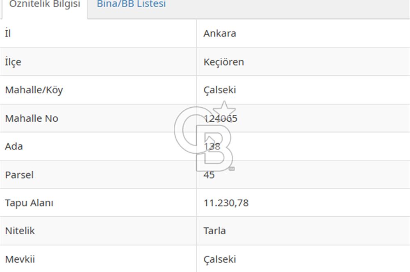Select the Nitelik row label

(20, 231)
